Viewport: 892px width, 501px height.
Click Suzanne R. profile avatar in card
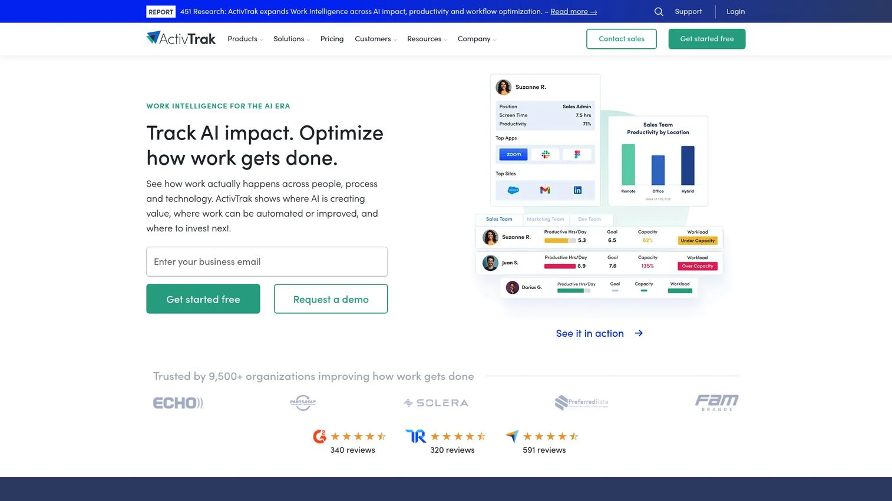504,87
